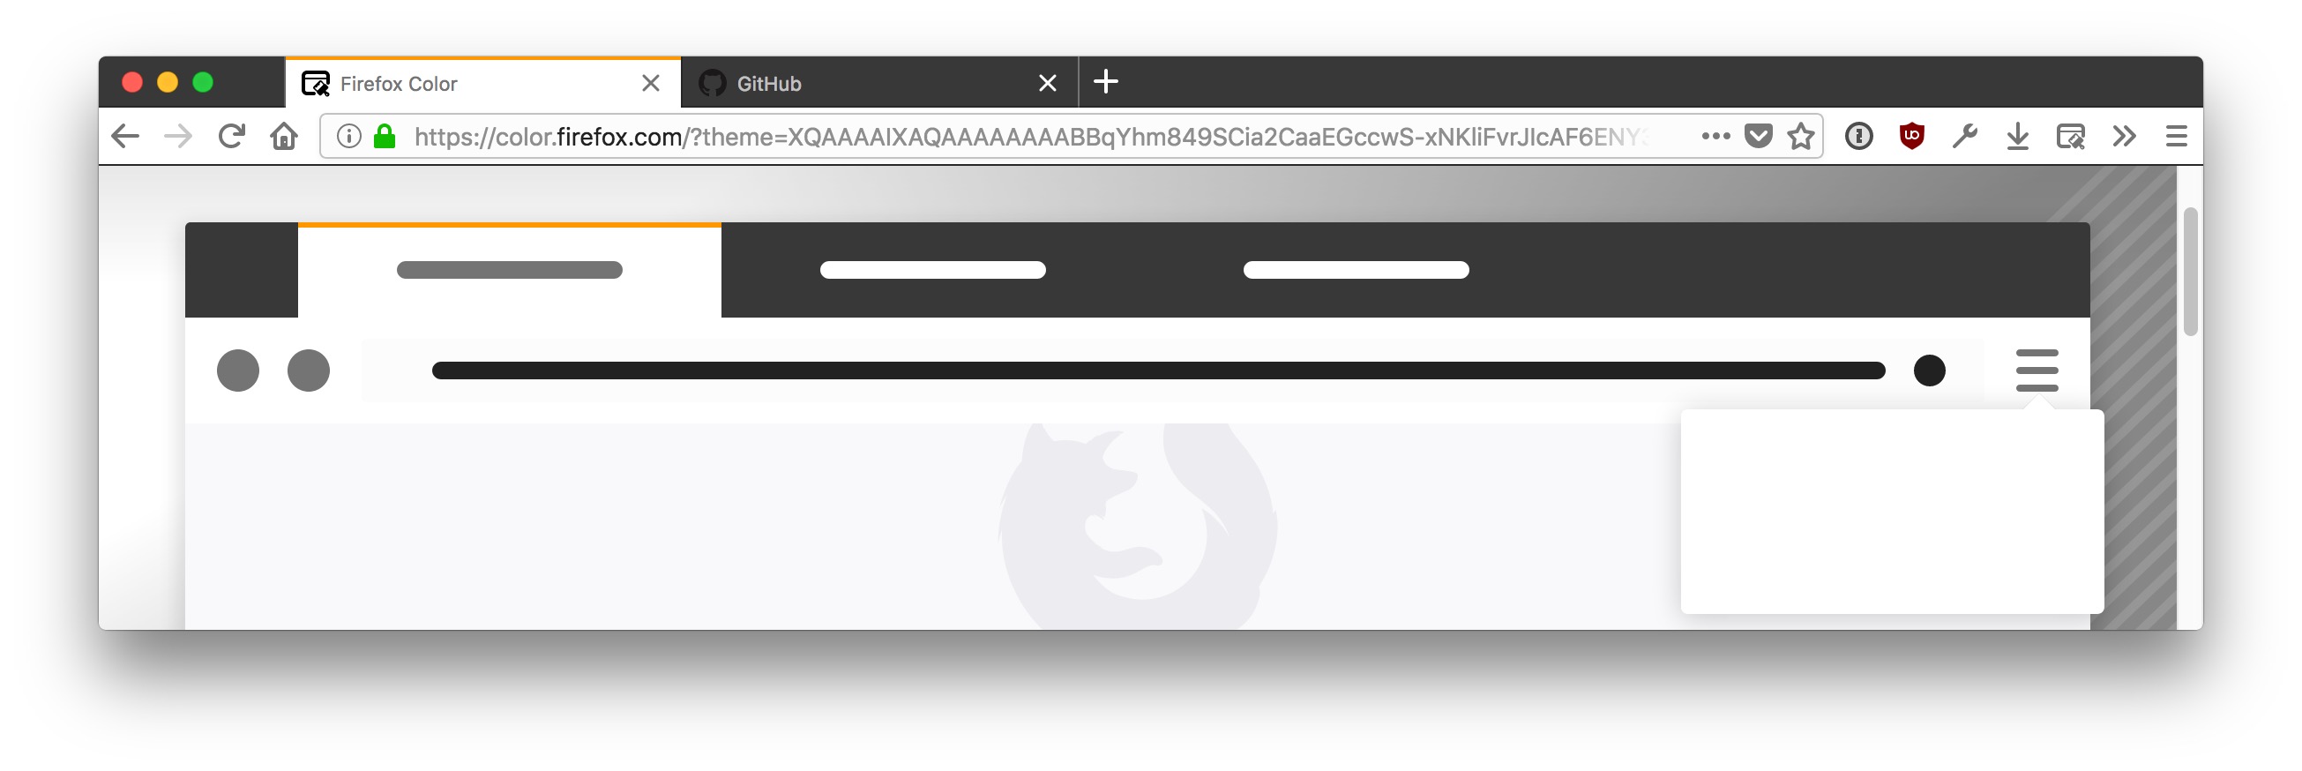
Task: Save page to Pocket
Action: point(1758,137)
